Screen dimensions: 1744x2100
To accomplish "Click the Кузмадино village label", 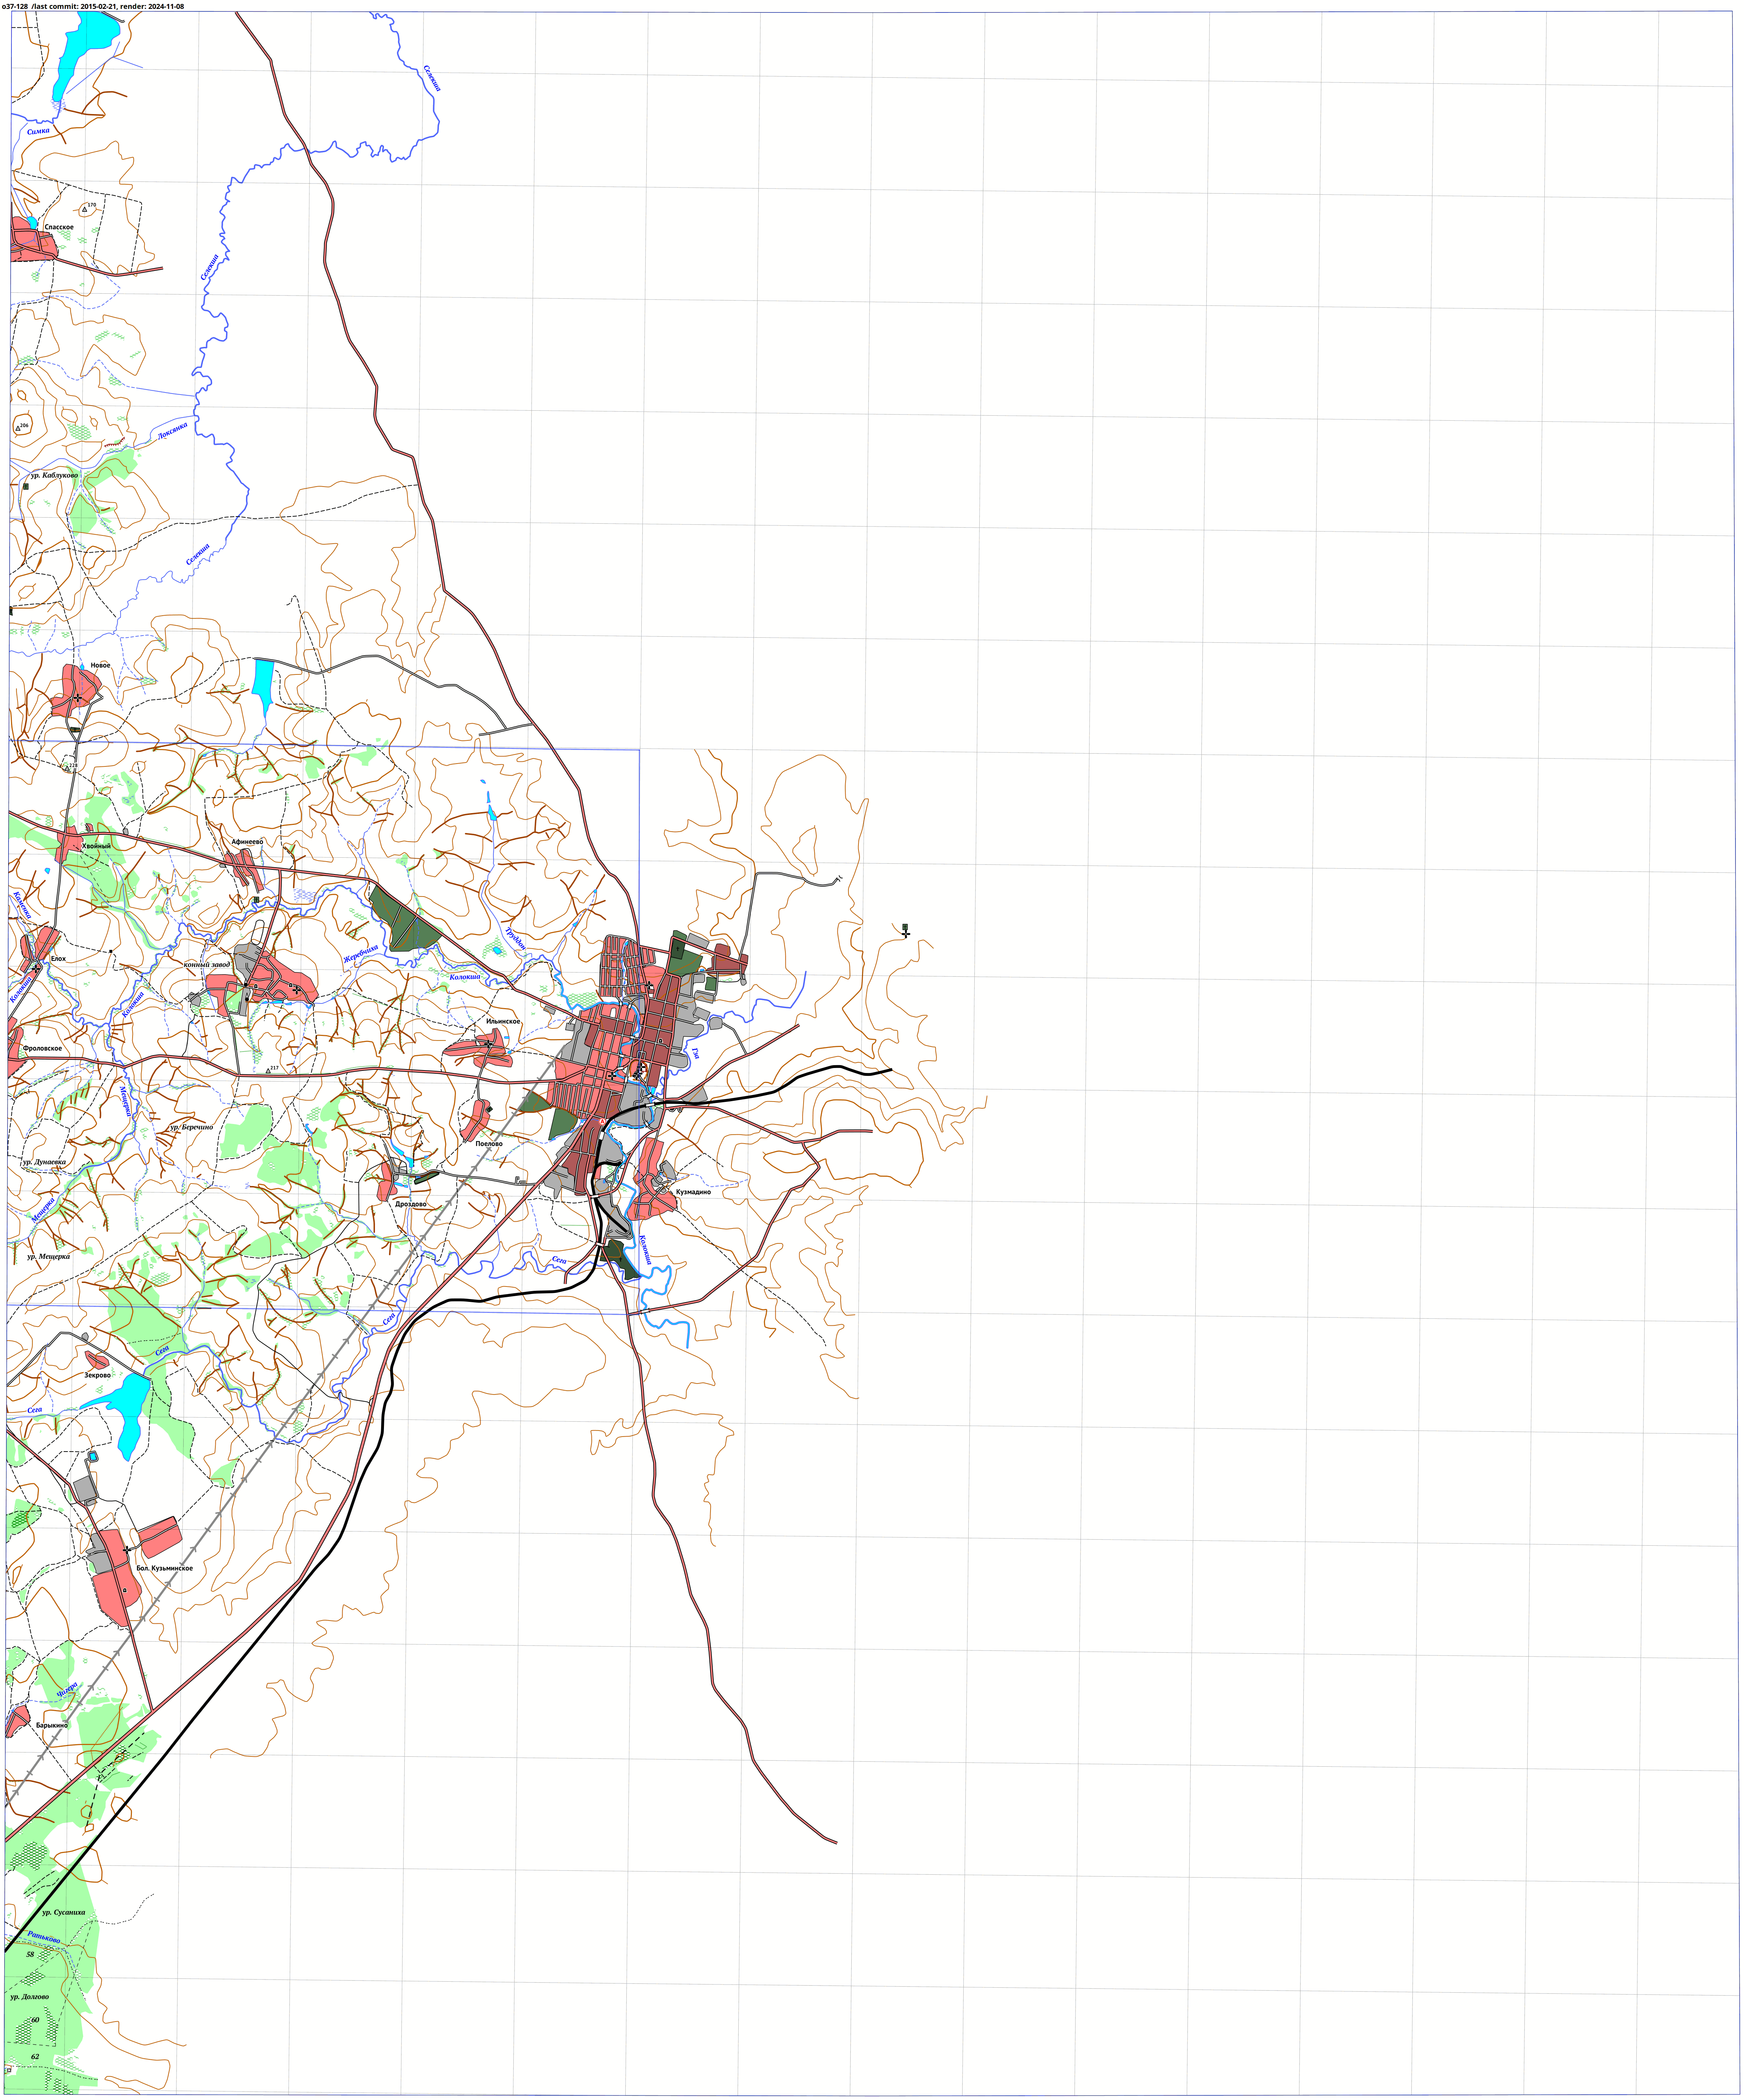I will pyautogui.click(x=693, y=1192).
